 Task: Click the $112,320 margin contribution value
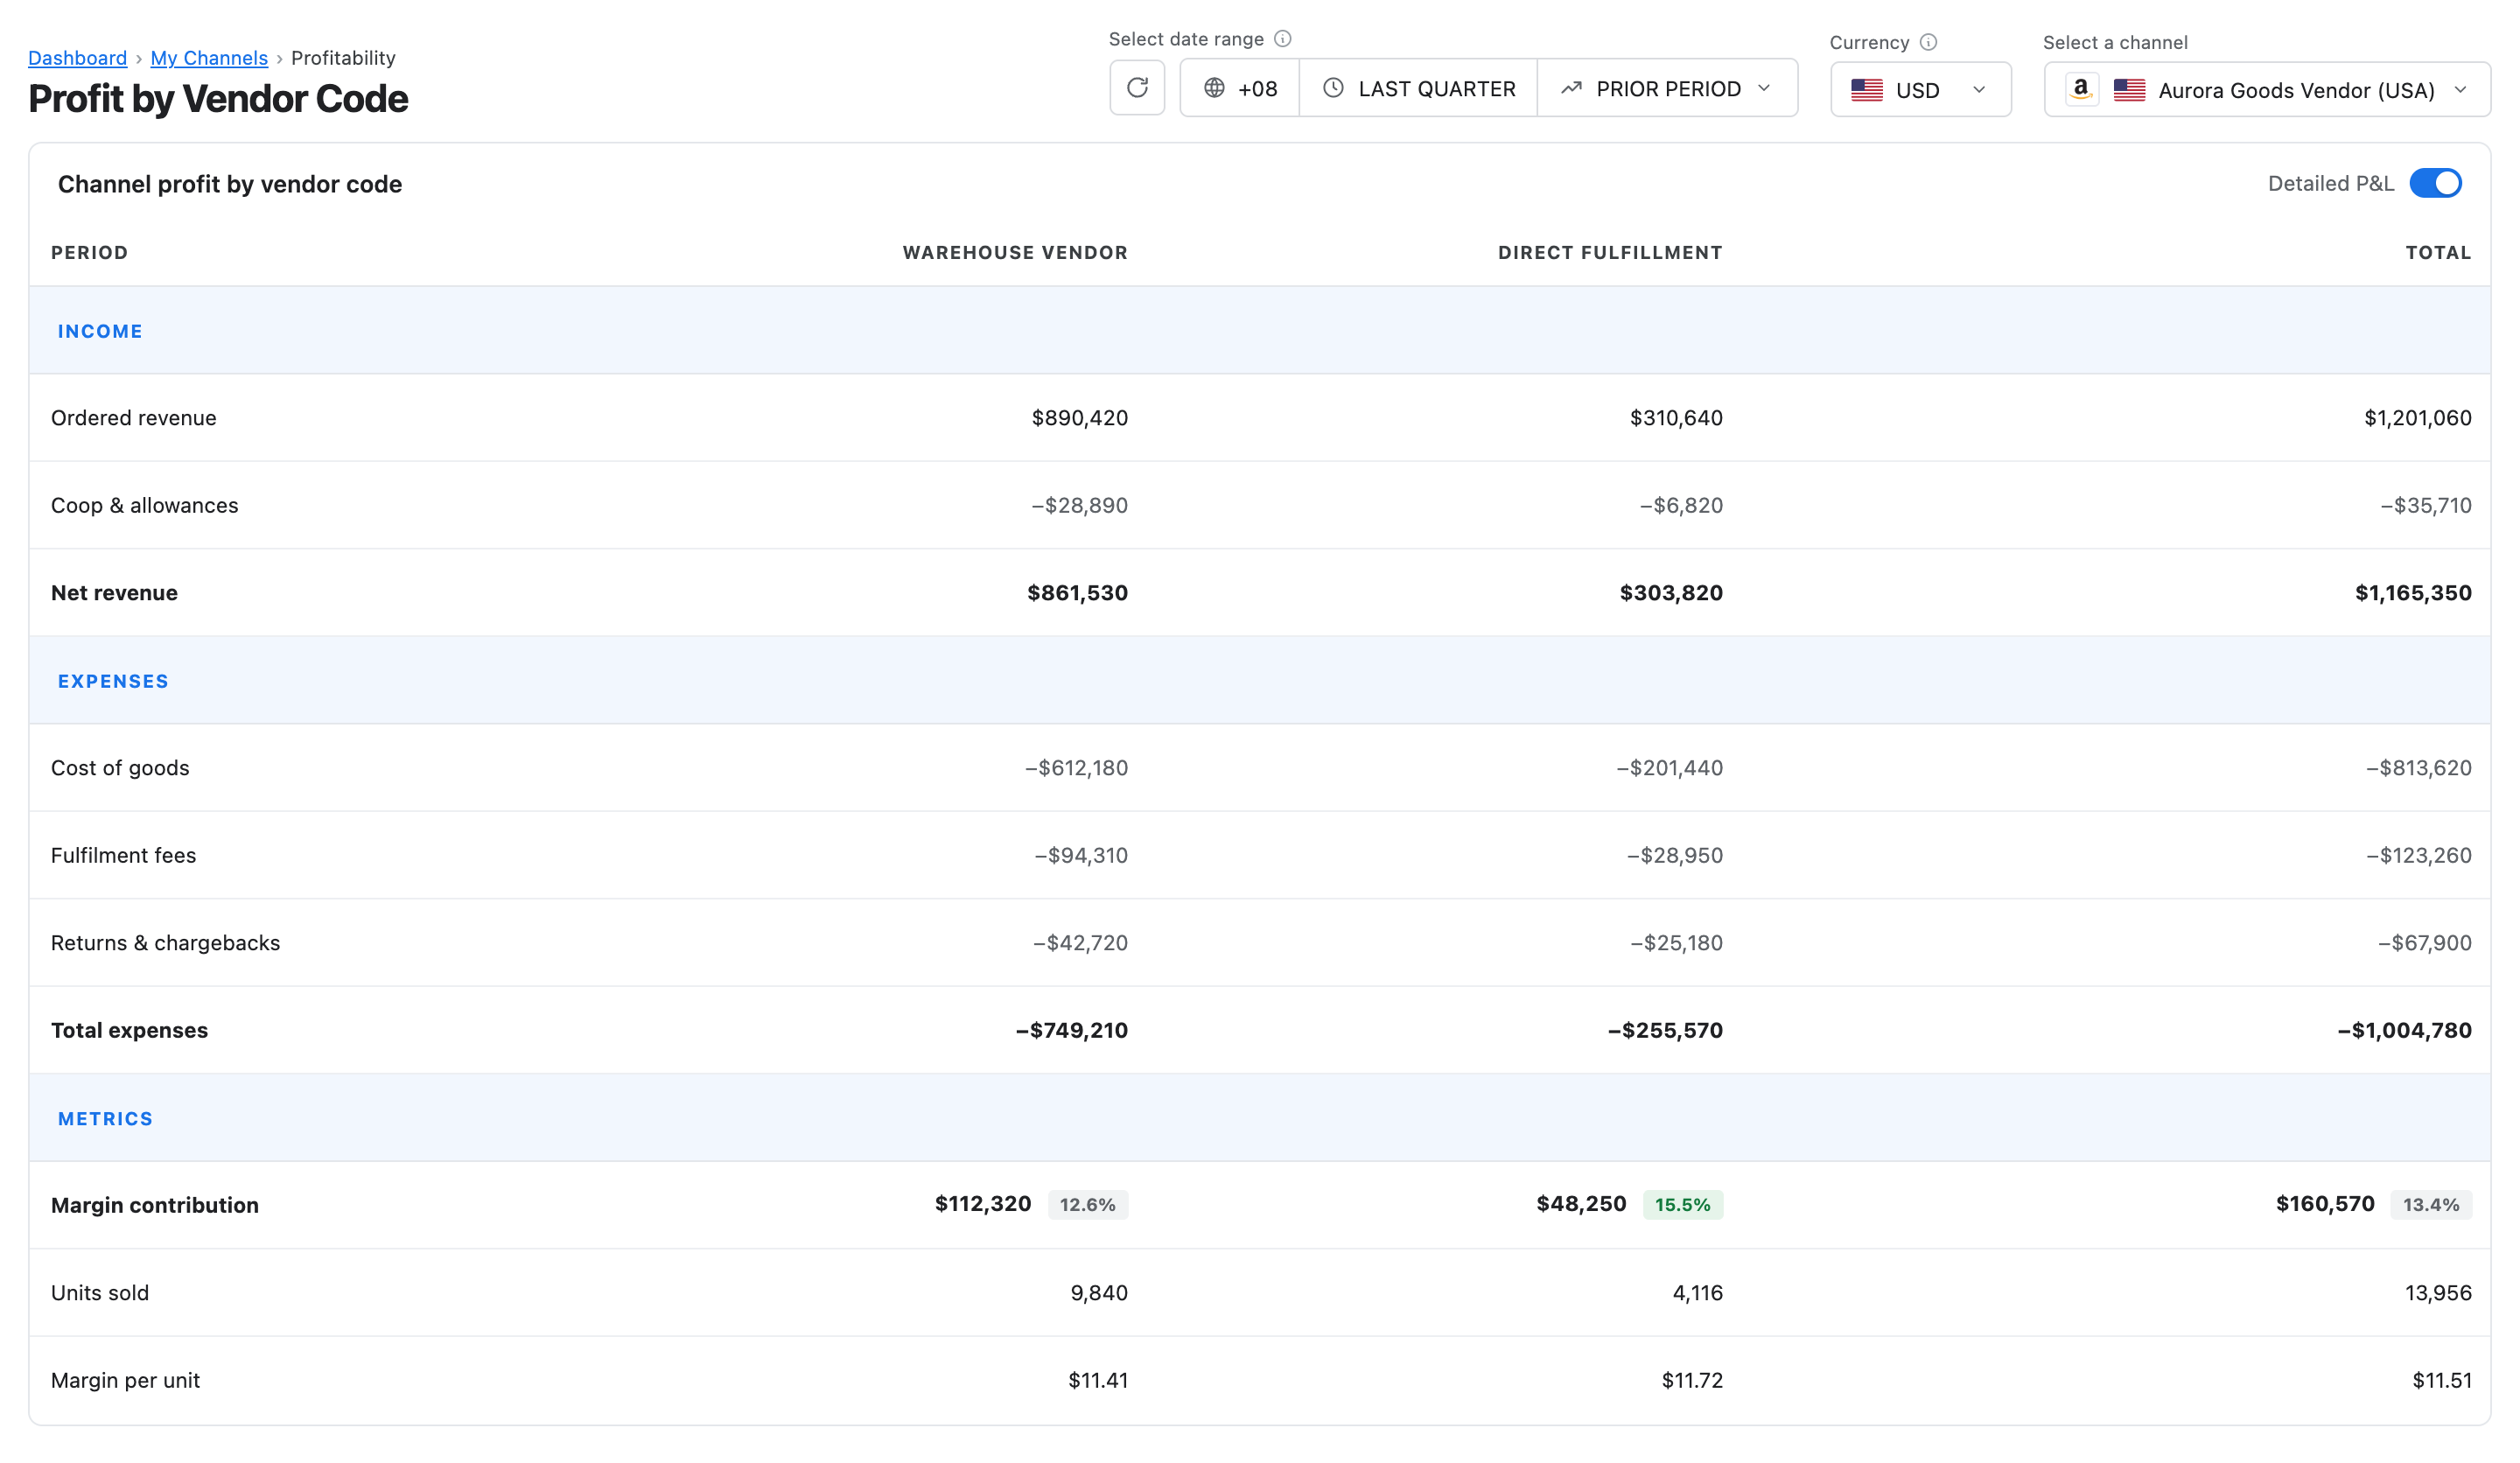click(x=982, y=1203)
